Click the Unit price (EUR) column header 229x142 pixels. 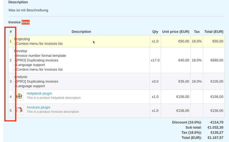(175, 32)
